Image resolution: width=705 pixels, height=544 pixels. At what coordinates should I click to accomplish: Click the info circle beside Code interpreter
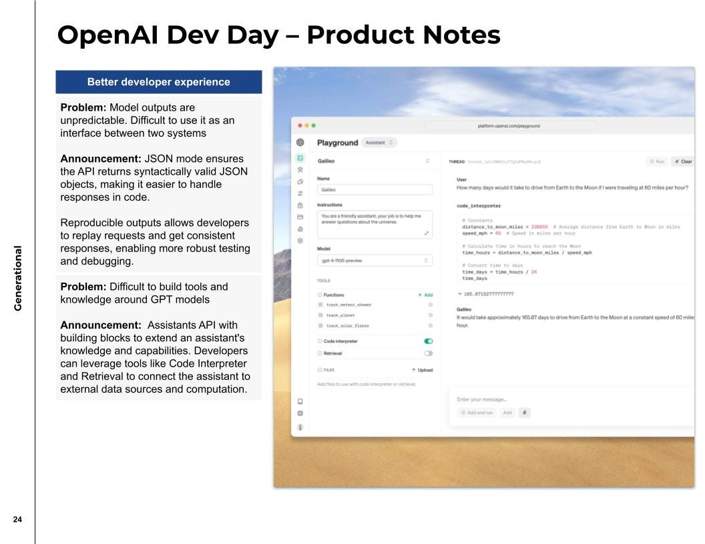(320, 341)
